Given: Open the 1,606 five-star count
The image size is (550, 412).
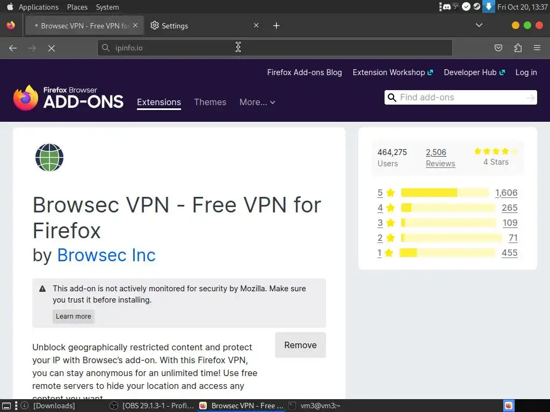Looking at the screenshot, I should pos(506,193).
